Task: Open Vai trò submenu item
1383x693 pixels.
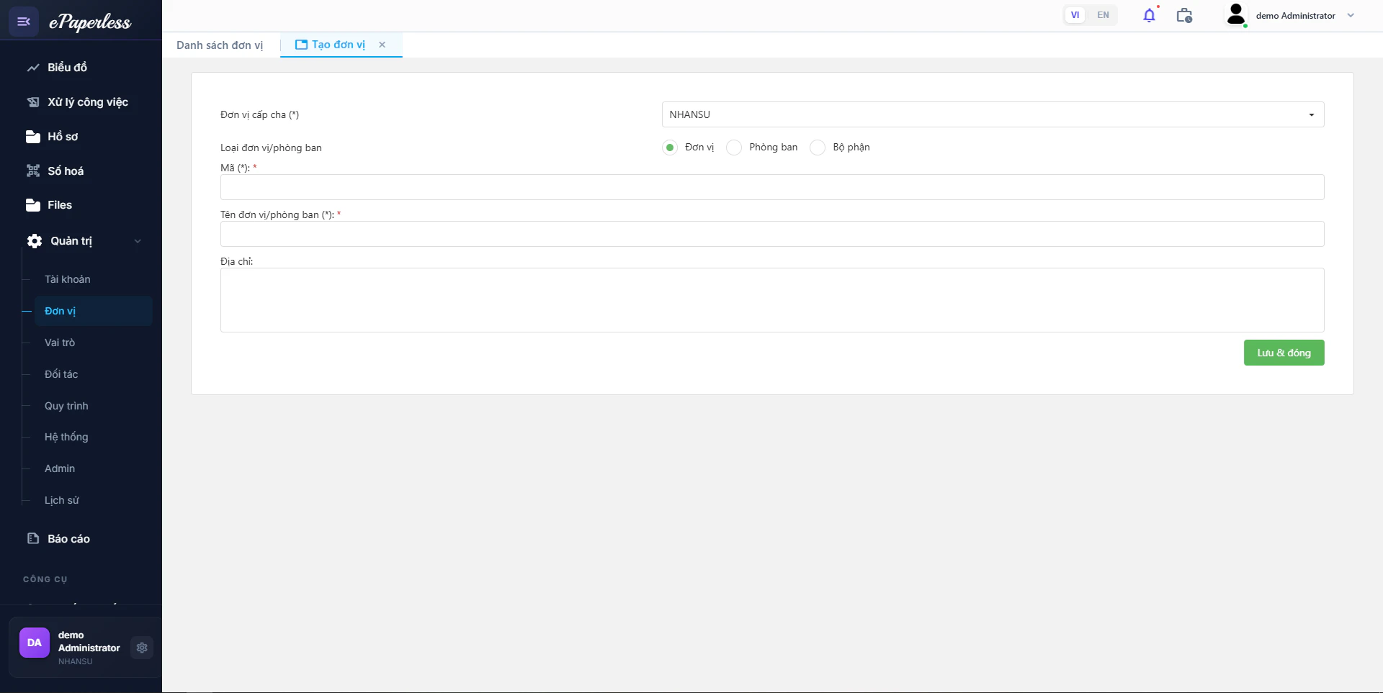Action: [60, 343]
